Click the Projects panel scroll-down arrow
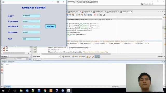This screenshot has width=166, height=93. click(x=31, y=51)
